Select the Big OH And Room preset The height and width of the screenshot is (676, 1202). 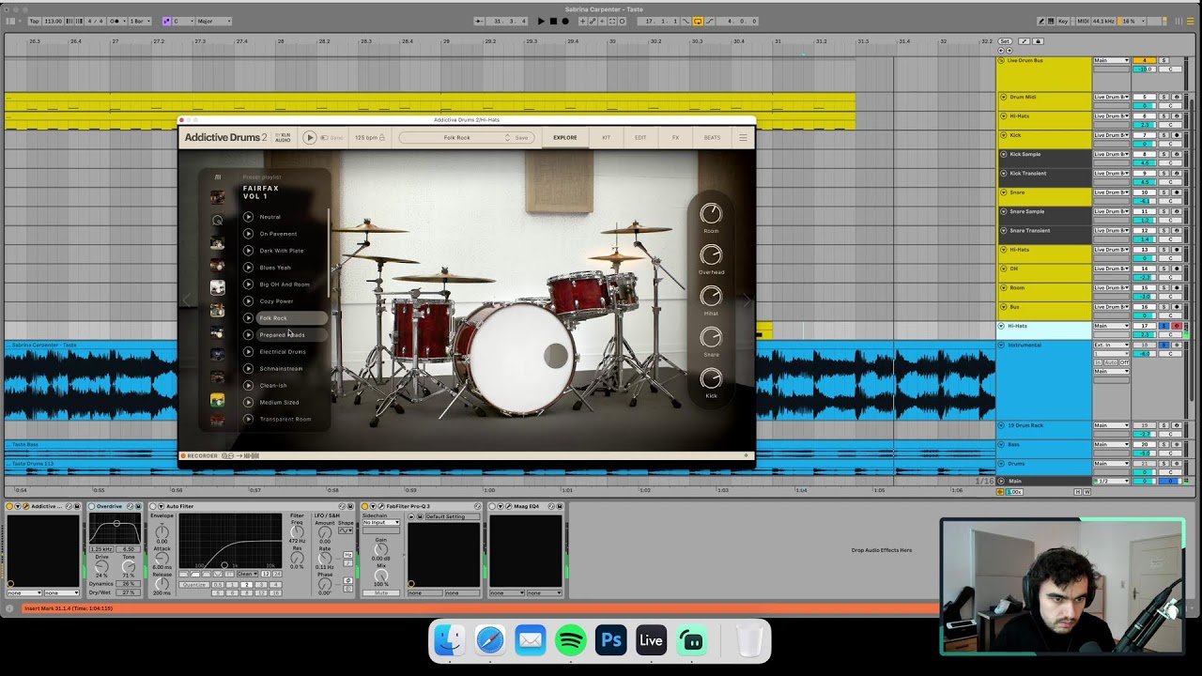click(x=285, y=284)
